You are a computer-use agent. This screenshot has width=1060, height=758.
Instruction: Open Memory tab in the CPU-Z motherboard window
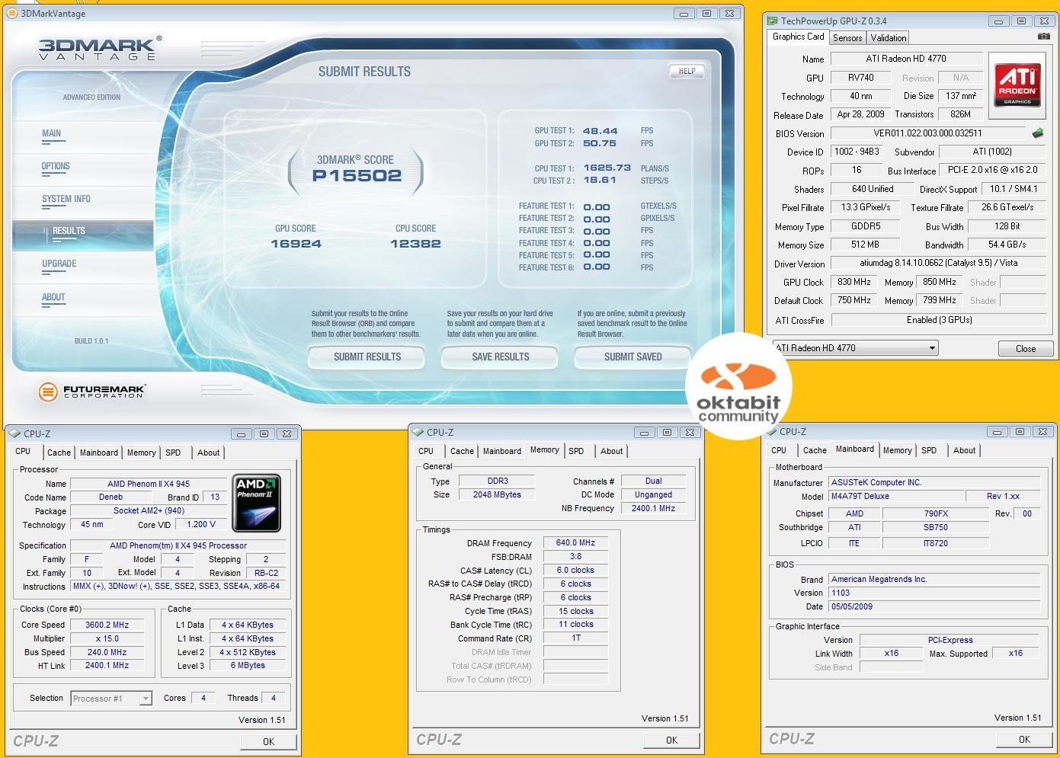point(897,450)
